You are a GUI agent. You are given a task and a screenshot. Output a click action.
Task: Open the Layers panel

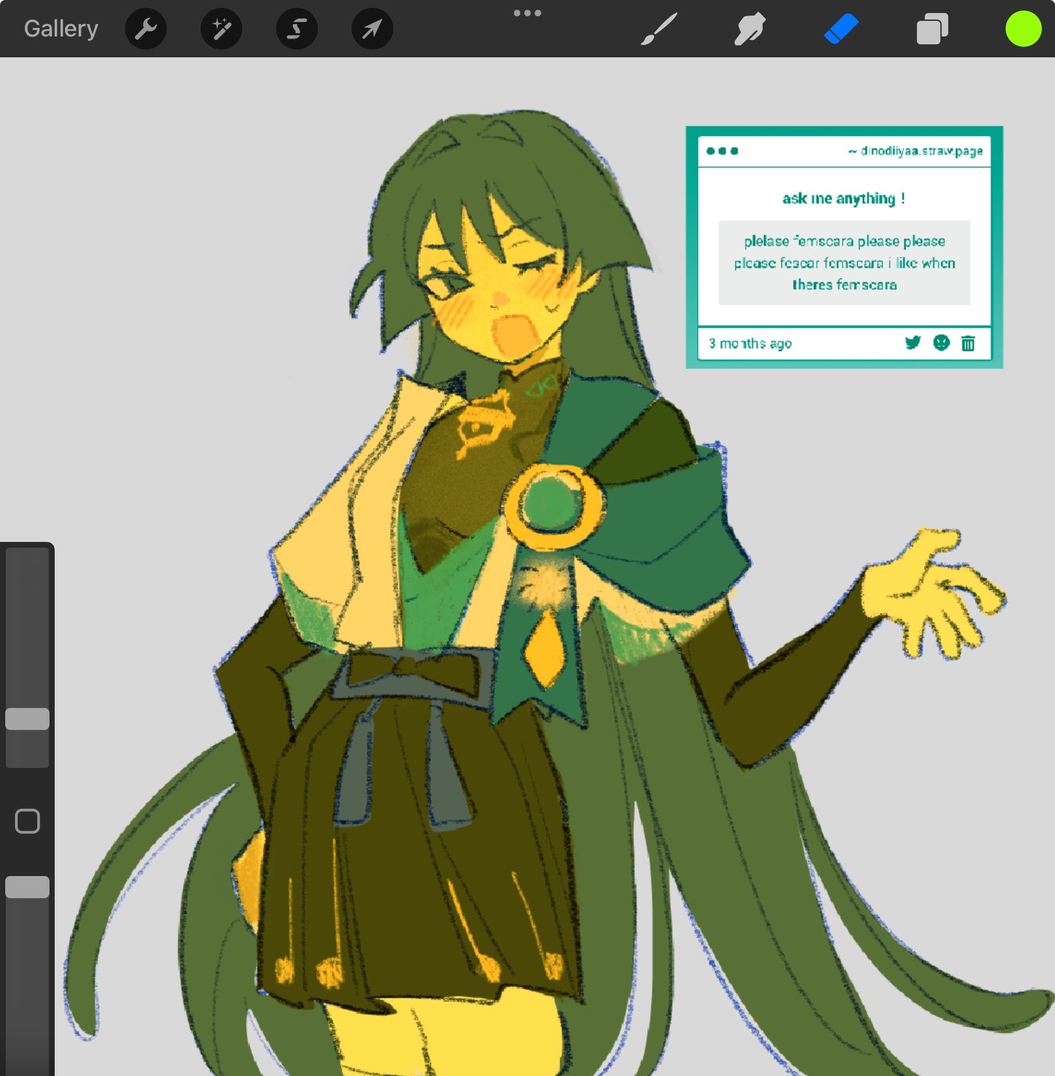coord(932,29)
